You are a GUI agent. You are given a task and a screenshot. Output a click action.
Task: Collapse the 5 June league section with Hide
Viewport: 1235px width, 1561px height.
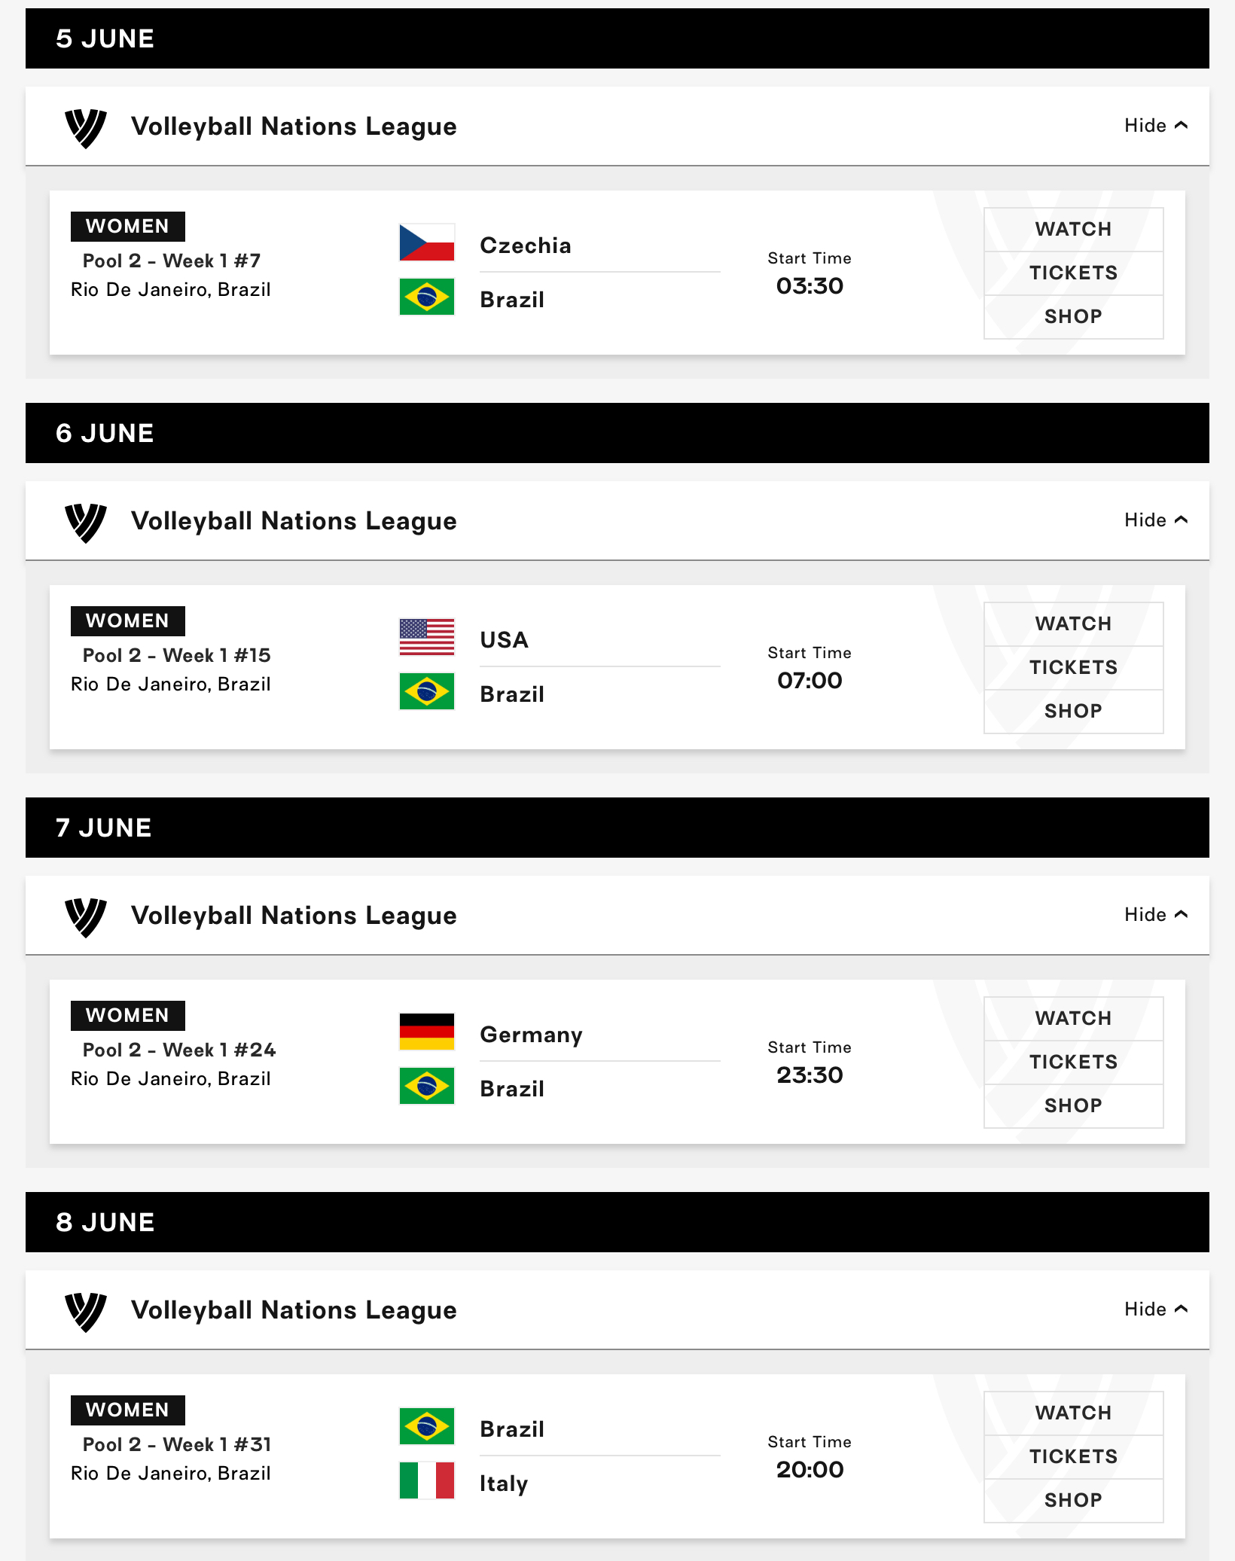1156,126
